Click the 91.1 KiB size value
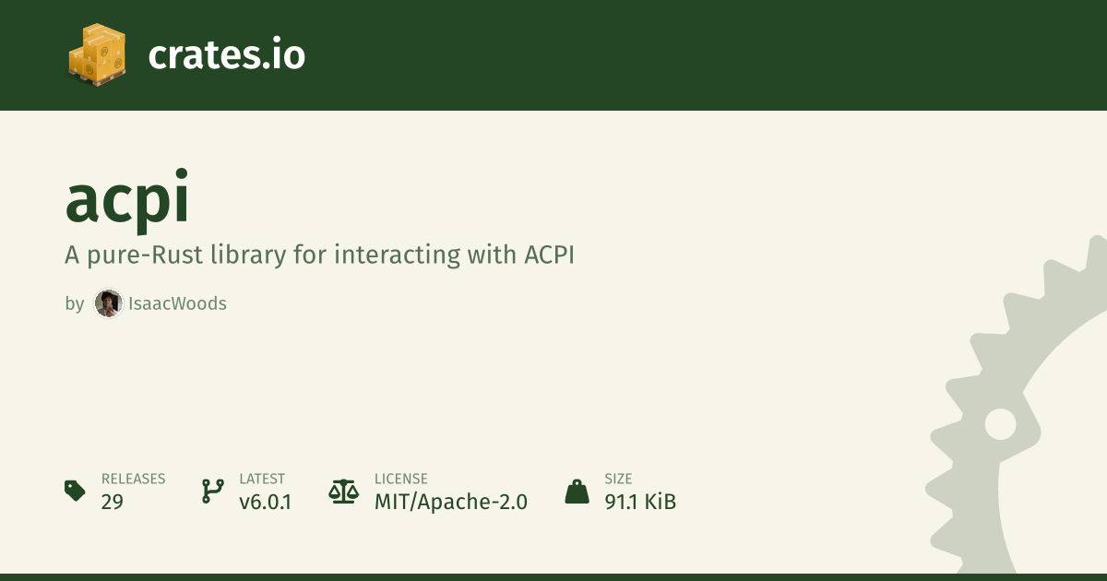The height and width of the screenshot is (581, 1107). (x=640, y=503)
